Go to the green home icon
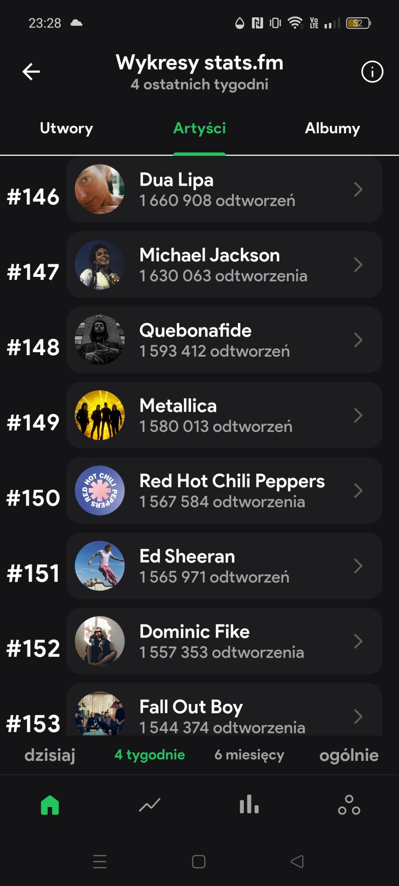The height and width of the screenshot is (886, 399). point(50,805)
